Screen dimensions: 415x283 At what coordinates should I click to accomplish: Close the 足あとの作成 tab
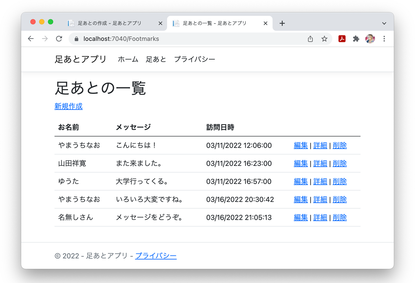[x=160, y=23]
